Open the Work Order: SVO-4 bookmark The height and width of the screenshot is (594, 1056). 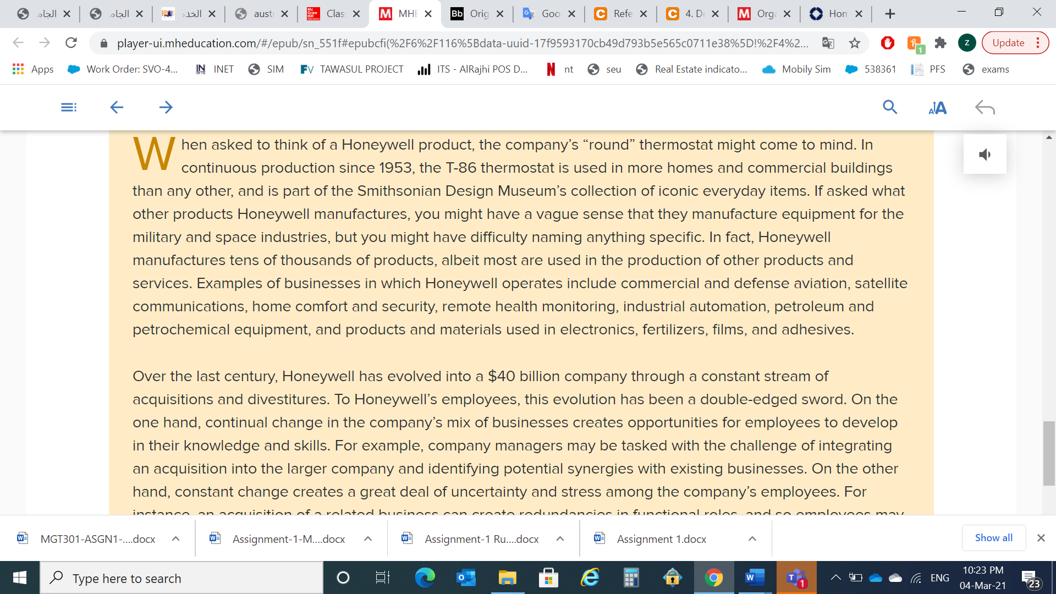[x=123, y=69]
